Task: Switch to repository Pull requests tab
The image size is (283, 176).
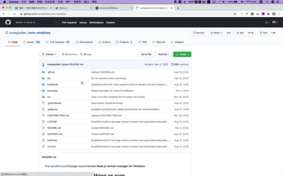Action: pos(58,42)
